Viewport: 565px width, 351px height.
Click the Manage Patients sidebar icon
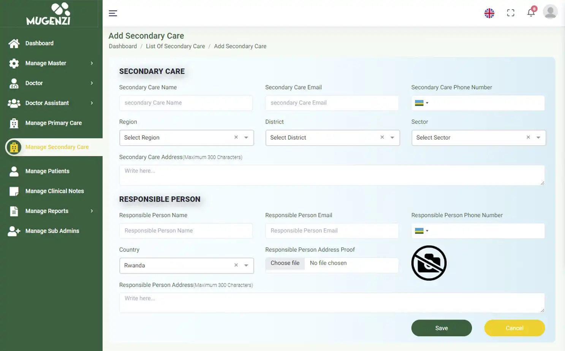(x=14, y=171)
